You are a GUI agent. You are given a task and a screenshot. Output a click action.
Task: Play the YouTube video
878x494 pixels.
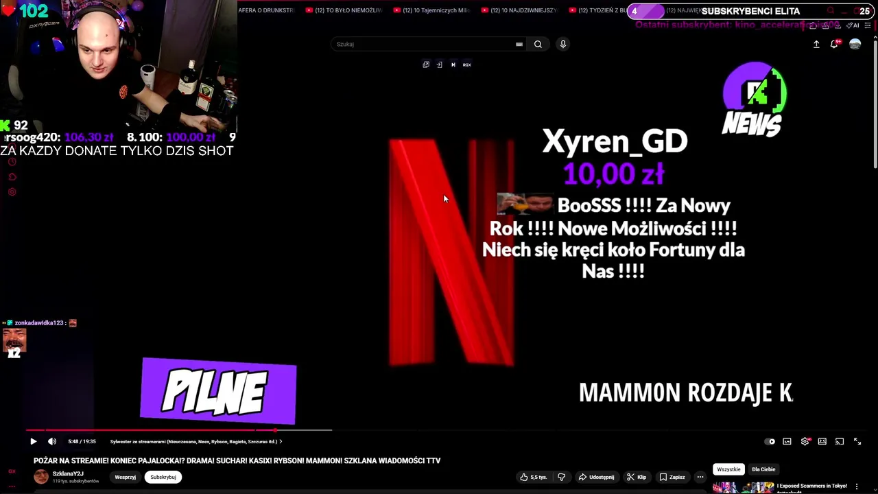click(x=33, y=441)
